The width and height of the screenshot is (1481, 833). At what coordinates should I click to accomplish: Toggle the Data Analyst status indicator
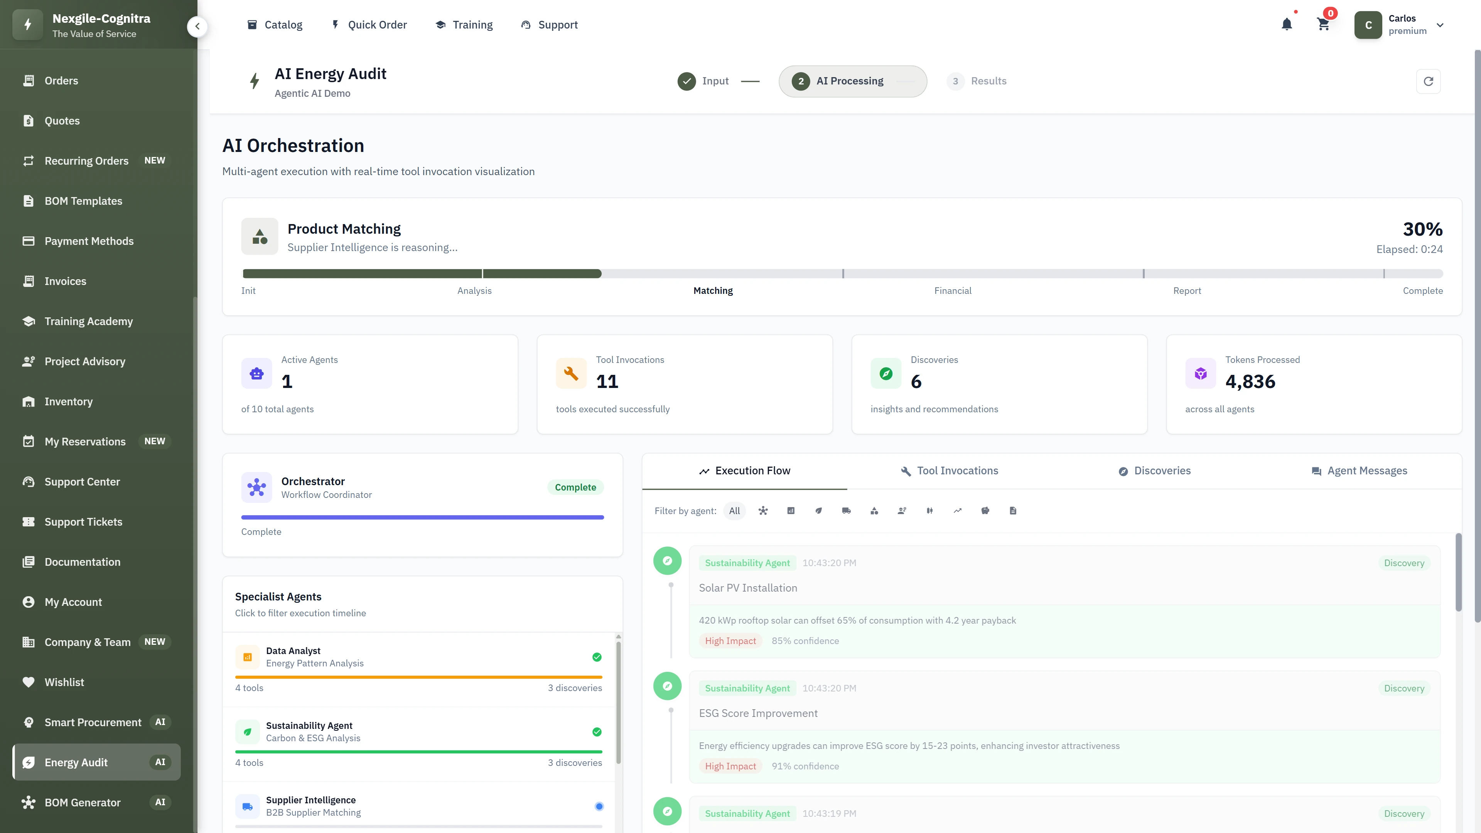[x=597, y=657]
